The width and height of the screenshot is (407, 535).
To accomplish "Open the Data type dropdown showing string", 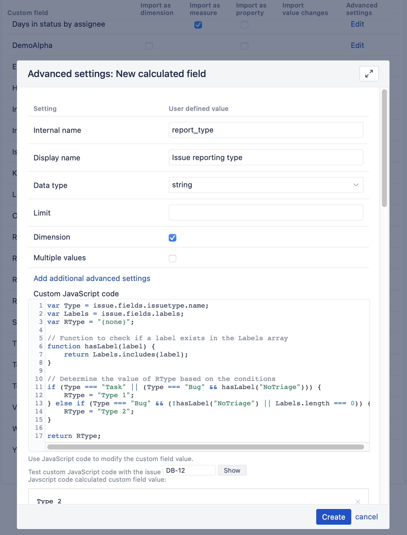I will coord(266,185).
